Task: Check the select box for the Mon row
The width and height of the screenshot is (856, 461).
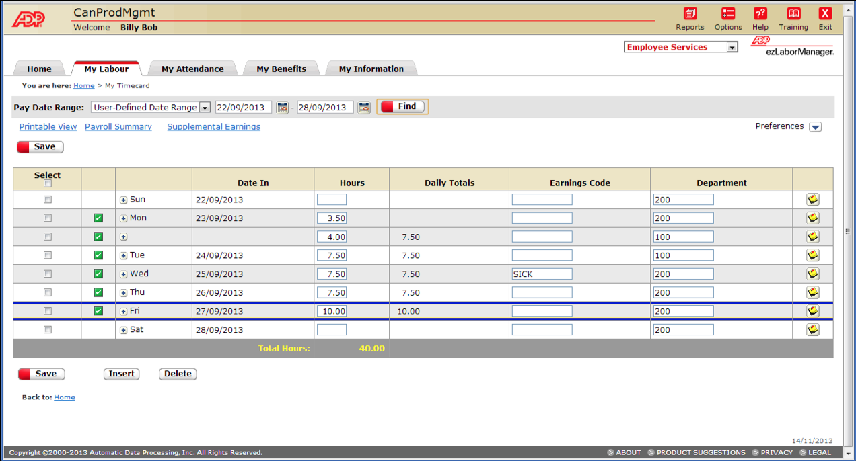Action: (x=47, y=218)
